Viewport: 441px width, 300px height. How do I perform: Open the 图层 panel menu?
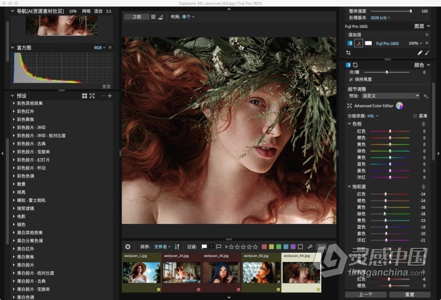pos(428,26)
